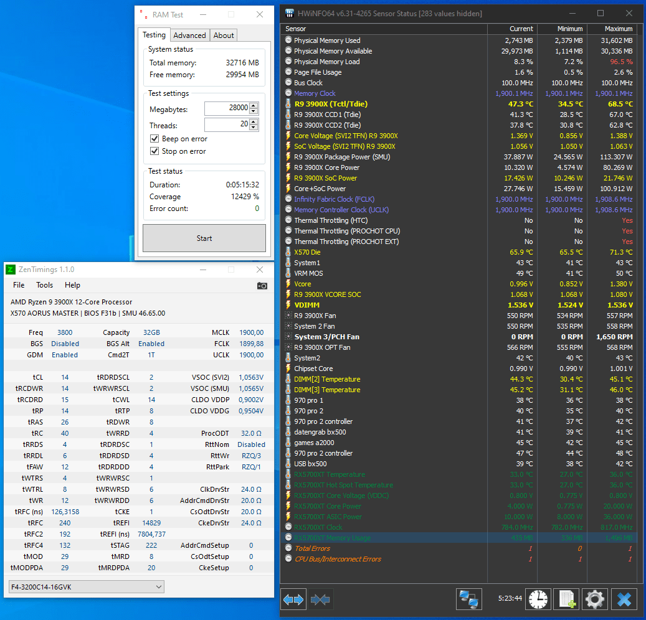This screenshot has width=646, height=620.
Task: Click the Core Voltage lightning bolt icon
Action: tap(288, 136)
